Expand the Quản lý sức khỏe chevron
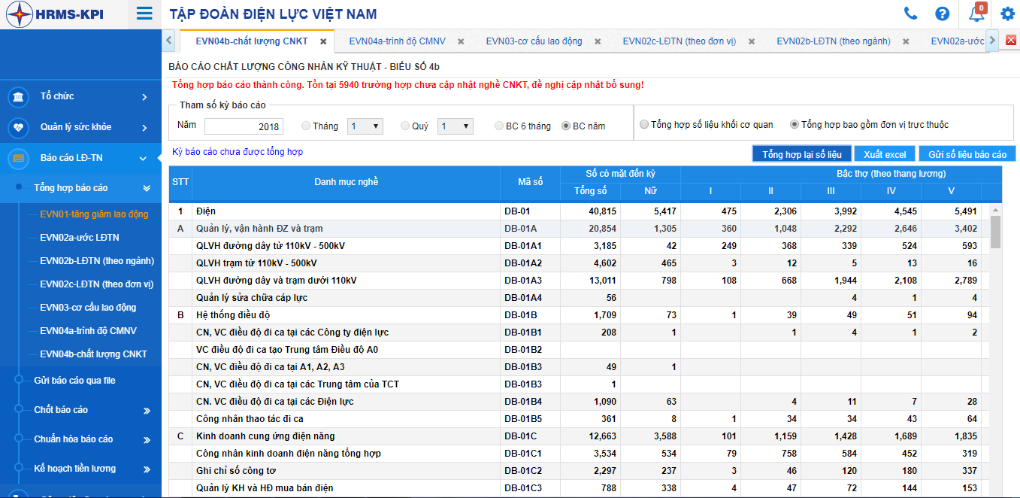The height and width of the screenshot is (498, 1020). (x=144, y=128)
